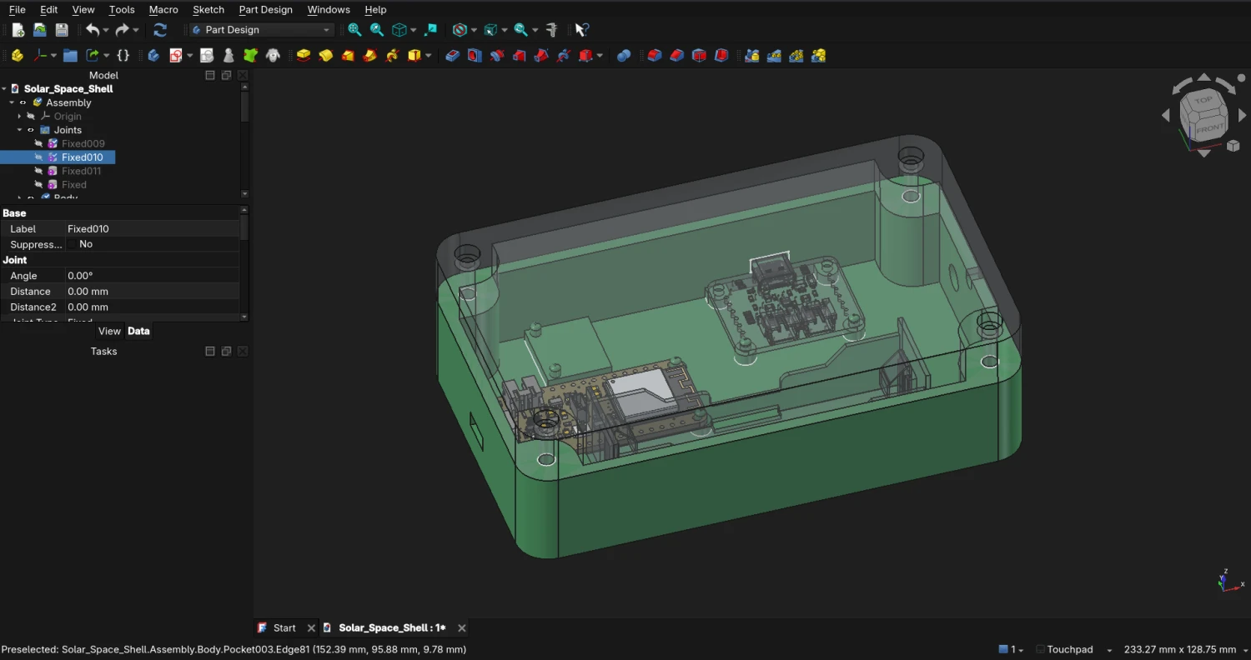Open the Macro menu
This screenshot has height=660, width=1251.
[163, 10]
